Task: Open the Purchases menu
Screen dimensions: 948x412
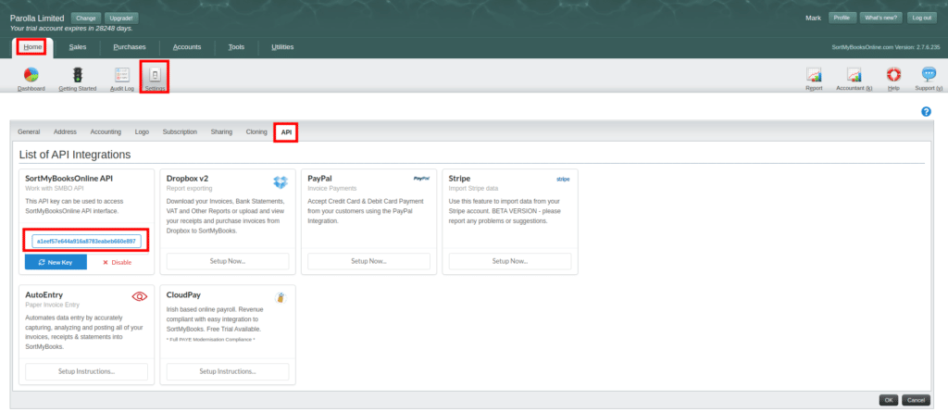Action: tap(130, 46)
